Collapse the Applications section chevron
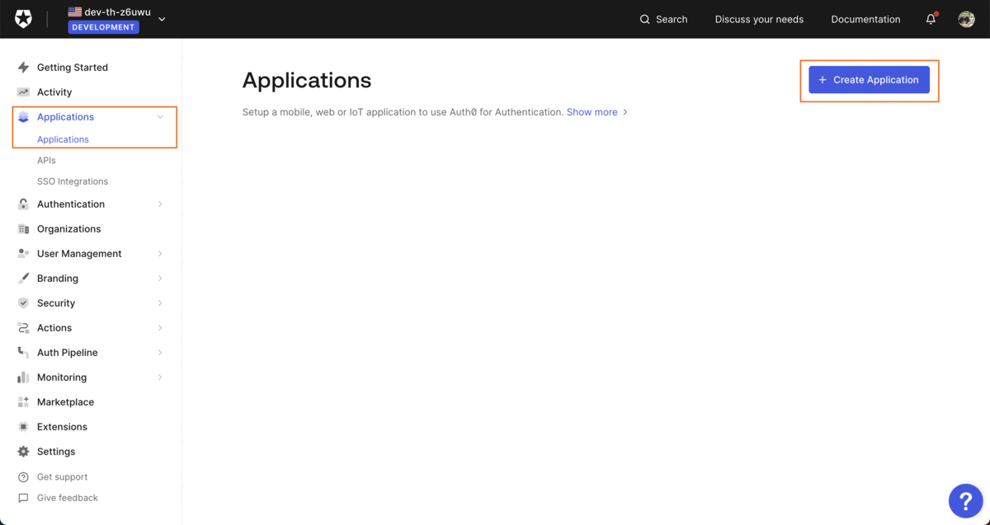Viewport: 990px width, 525px height. tap(160, 117)
